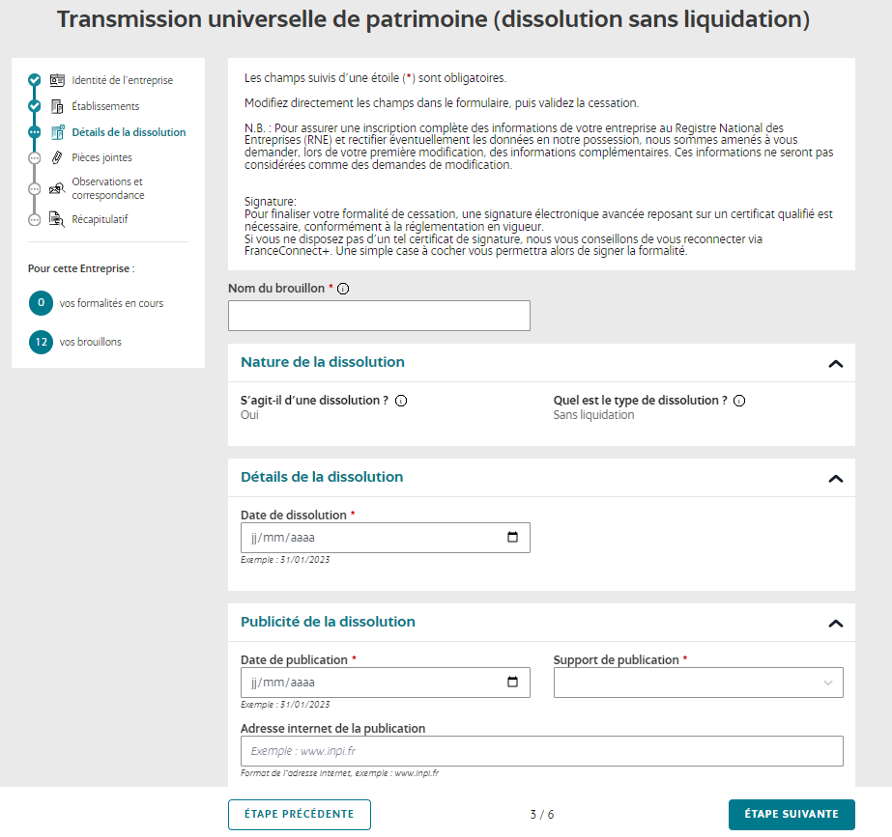Click the Identité de l'entreprise step icon
892x837 pixels.
(x=57, y=80)
